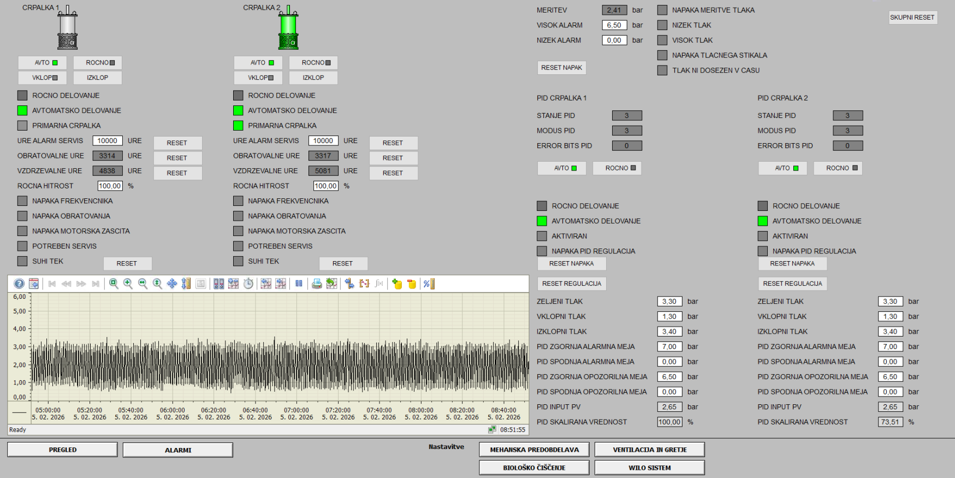
Task: Click the zoom-in magnifier in trend toolbar
Action: pyautogui.click(x=128, y=284)
